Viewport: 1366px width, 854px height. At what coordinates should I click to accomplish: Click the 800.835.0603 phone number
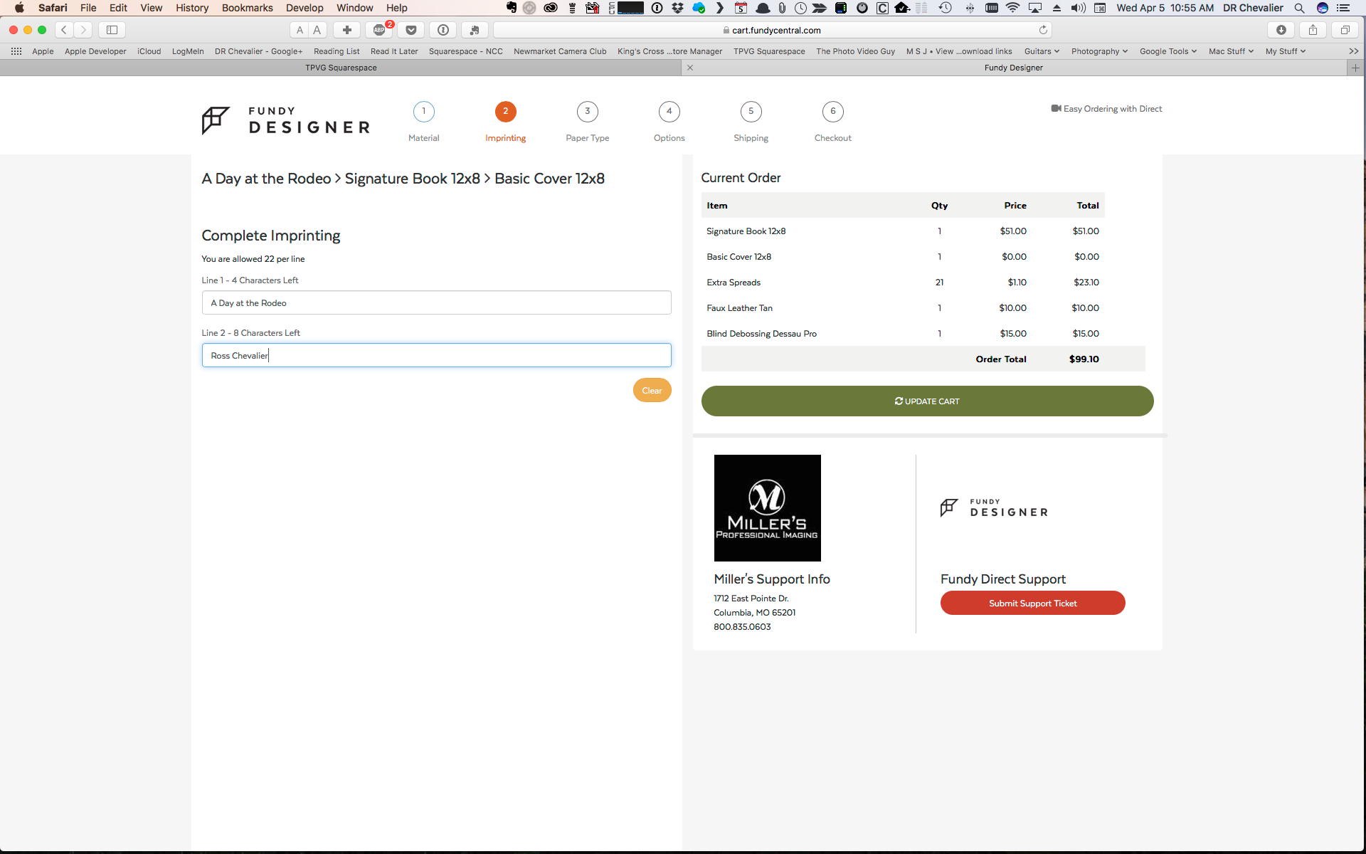point(742,627)
